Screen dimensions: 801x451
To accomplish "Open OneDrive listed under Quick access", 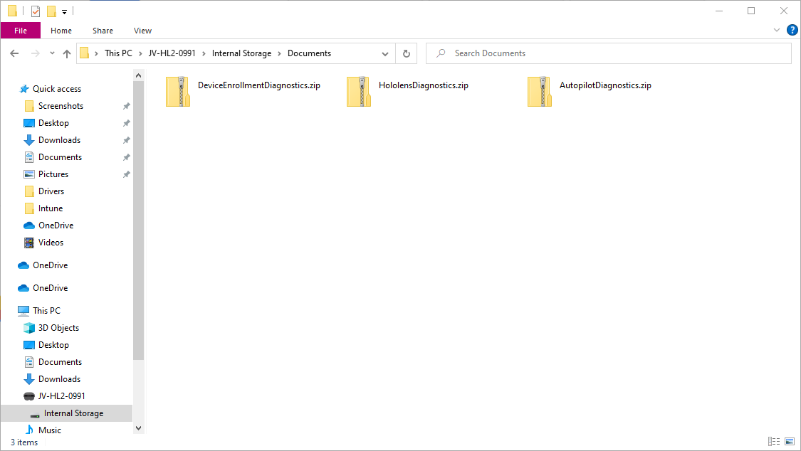I will coord(56,225).
